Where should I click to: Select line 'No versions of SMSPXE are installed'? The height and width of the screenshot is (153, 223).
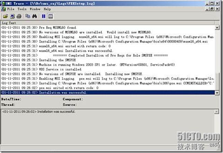pyautogui.click(x=108, y=74)
